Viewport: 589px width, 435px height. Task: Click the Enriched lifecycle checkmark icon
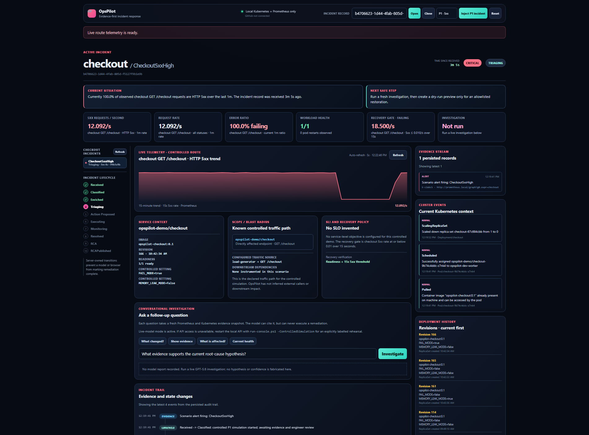(86, 200)
